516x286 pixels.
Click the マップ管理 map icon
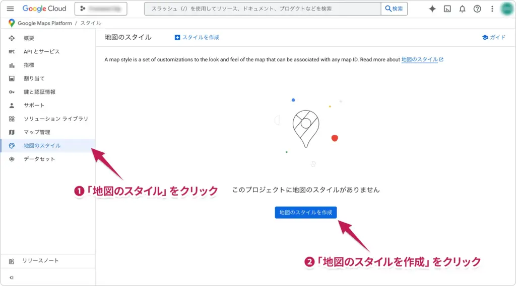click(12, 132)
